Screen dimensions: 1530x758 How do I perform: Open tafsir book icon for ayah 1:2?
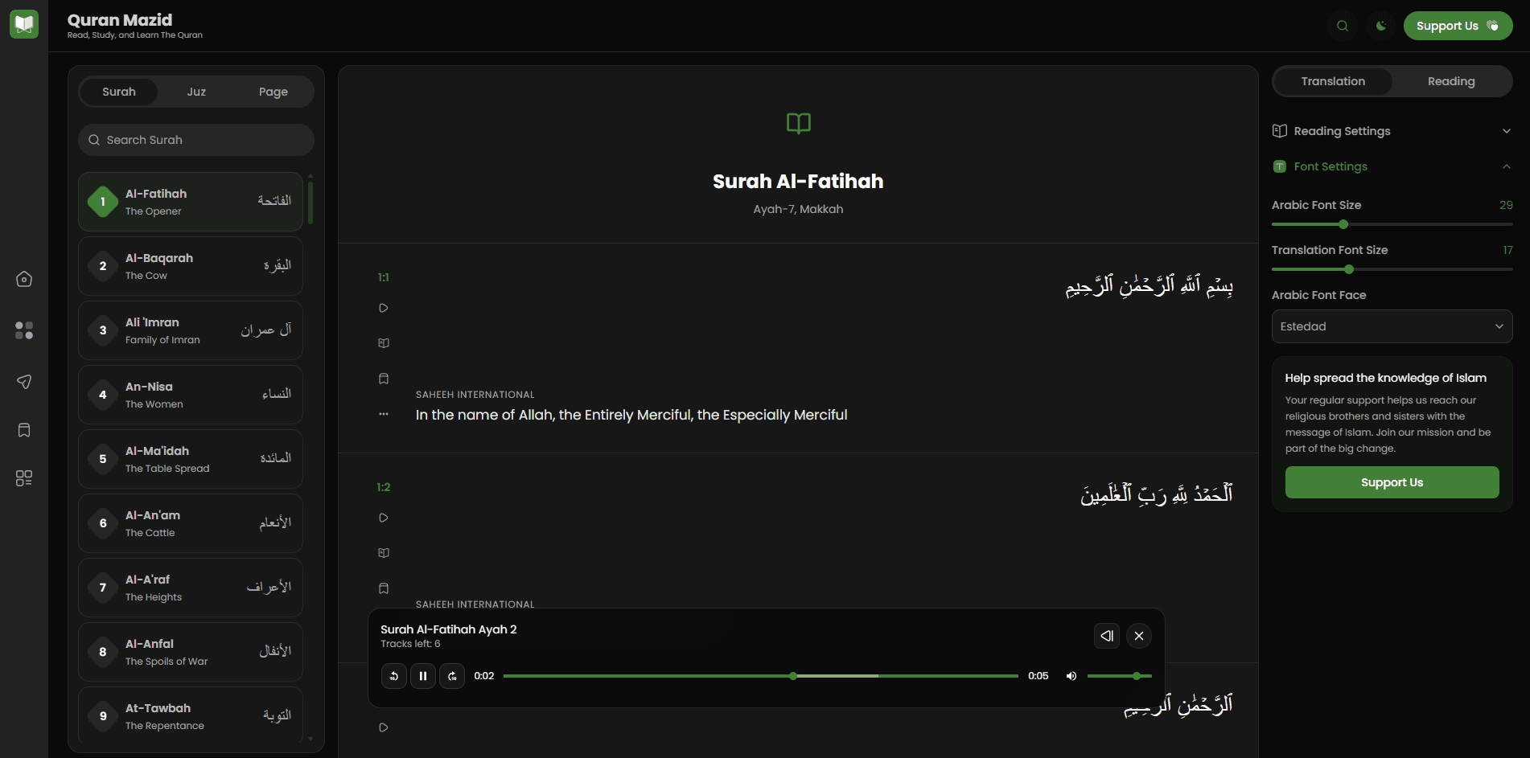click(x=384, y=553)
